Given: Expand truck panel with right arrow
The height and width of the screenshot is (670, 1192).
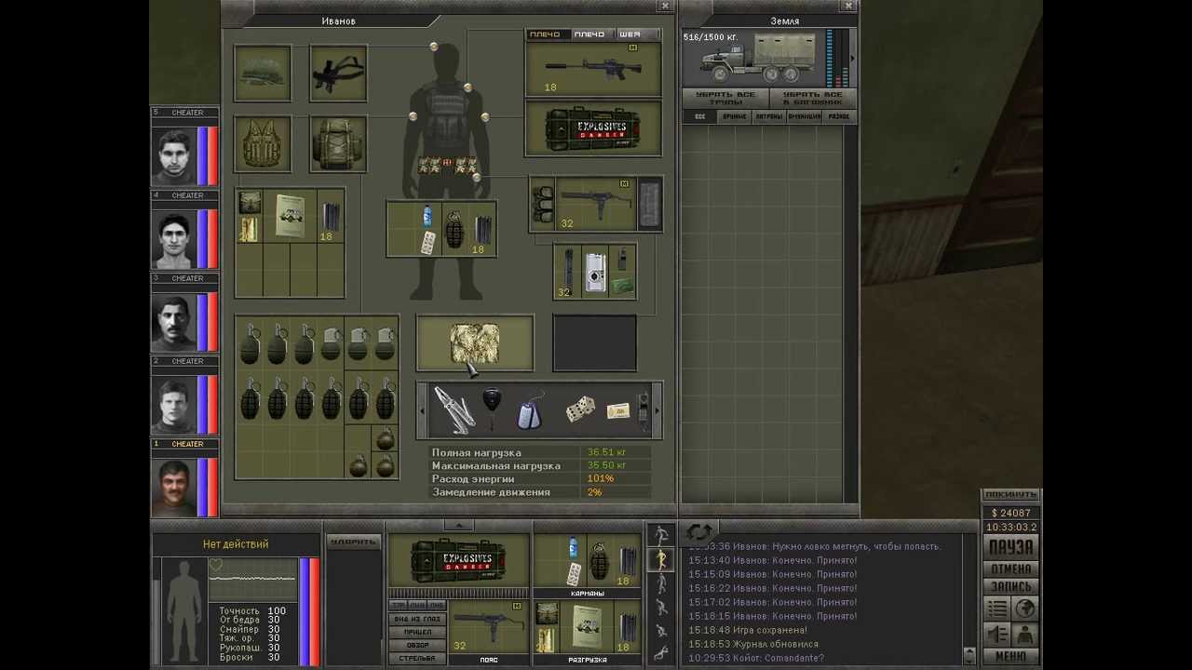Looking at the screenshot, I should [x=852, y=59].
